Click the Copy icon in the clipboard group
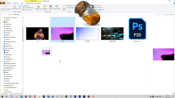Viewport: 175px width, 98px height. pyautogui.click(x=14, y=7)
